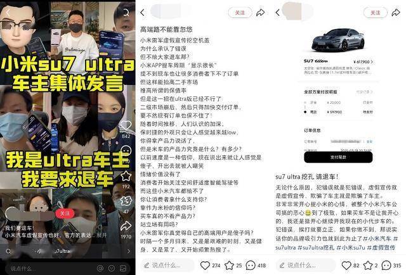Open comments on the middle post showing 418
The height and width of the screenshot is (275, 406).
click(x=251, y=265)
